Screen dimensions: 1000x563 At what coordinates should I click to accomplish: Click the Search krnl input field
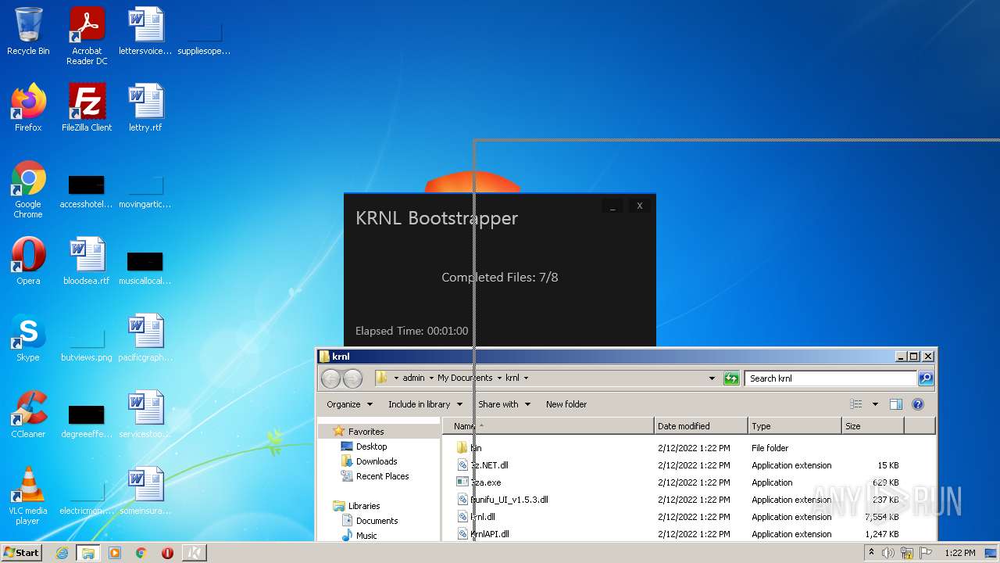(830, 378)
